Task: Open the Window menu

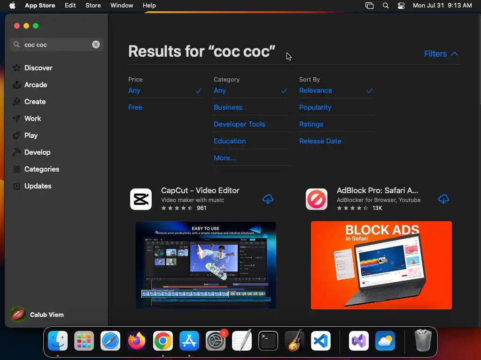Action: pyautogui.click(x=122, y=5)
